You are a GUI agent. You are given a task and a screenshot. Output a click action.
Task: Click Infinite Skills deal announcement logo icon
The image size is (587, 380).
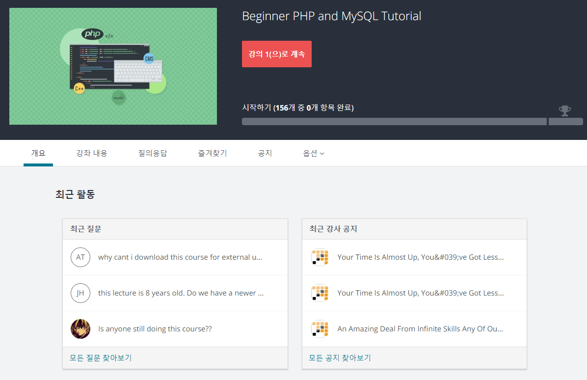[x=320, y=329]
